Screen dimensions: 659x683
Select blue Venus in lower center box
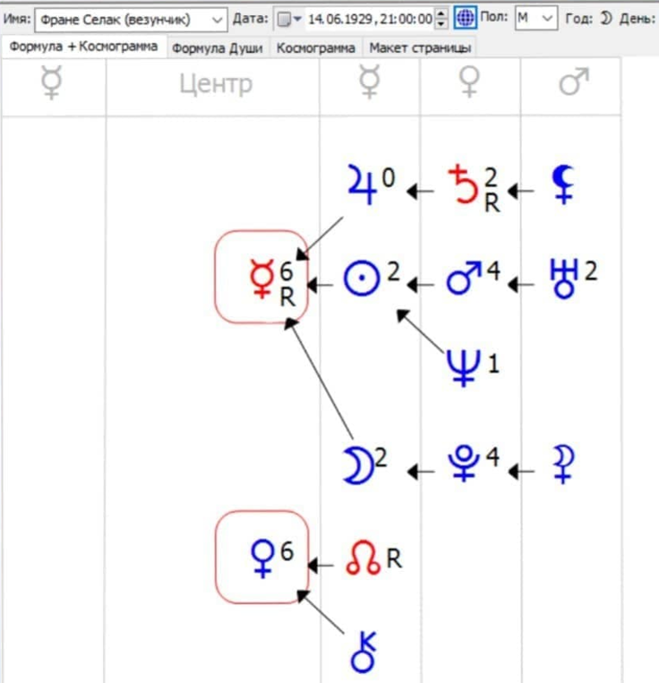pos(262,559)
